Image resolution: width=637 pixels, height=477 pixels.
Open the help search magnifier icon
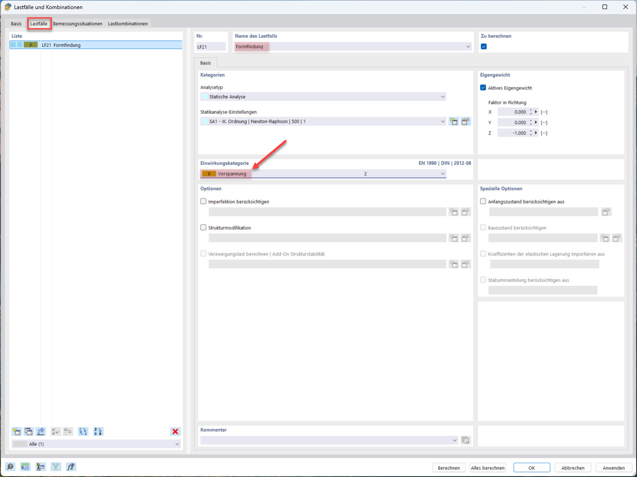[10, 467]
